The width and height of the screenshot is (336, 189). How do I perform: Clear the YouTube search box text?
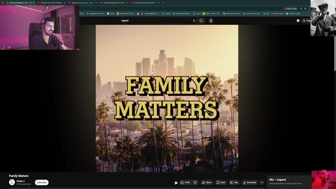pyautogui.click(x=194, y=20)
